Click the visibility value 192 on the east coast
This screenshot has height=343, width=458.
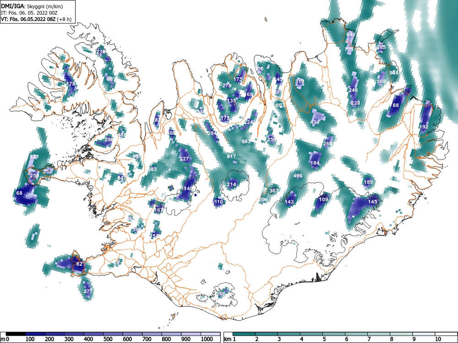[x=424, y=127]
